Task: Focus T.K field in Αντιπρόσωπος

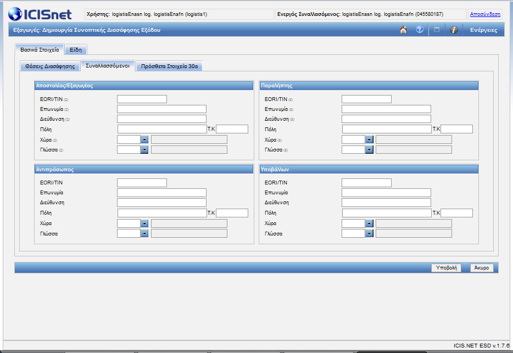Action: coord(232,213)
